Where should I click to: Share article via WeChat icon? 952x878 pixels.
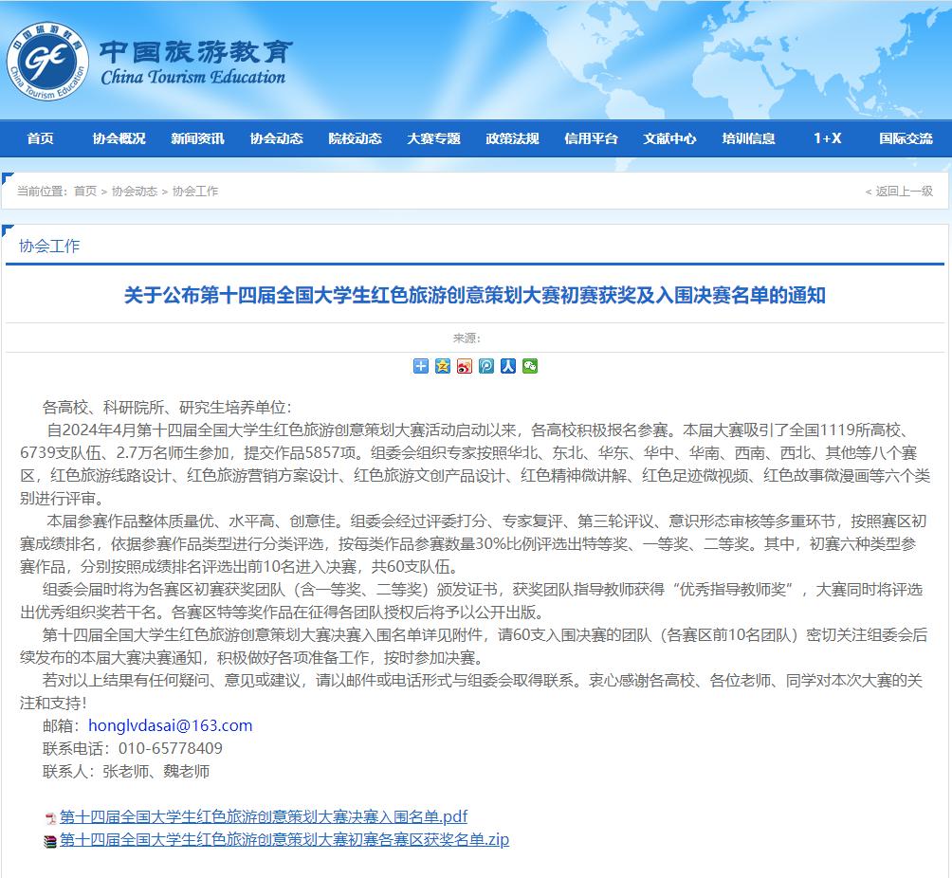coord(530,366)
